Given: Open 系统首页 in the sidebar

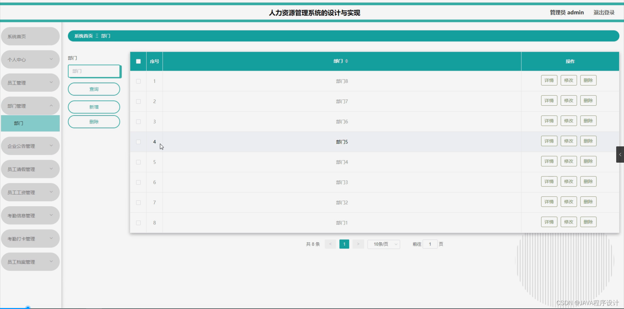Looking at the screenshot, I should click(30, 36).
